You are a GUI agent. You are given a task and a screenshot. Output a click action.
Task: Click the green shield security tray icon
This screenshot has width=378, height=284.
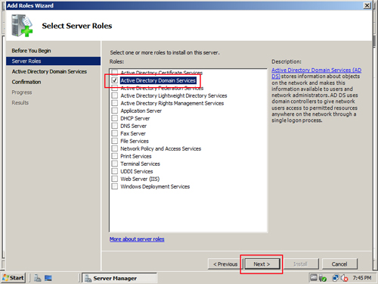323,278
